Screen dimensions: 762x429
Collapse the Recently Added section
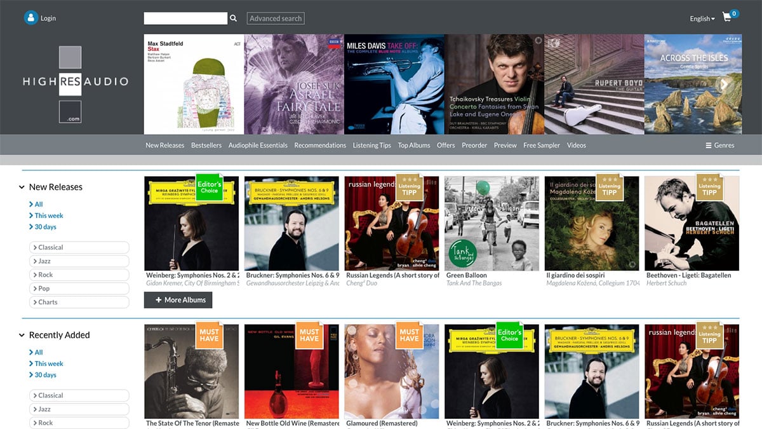coord(22,336)
